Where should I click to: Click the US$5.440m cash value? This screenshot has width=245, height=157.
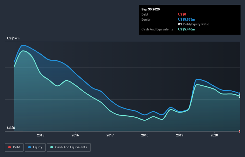(x=187, y=29)
